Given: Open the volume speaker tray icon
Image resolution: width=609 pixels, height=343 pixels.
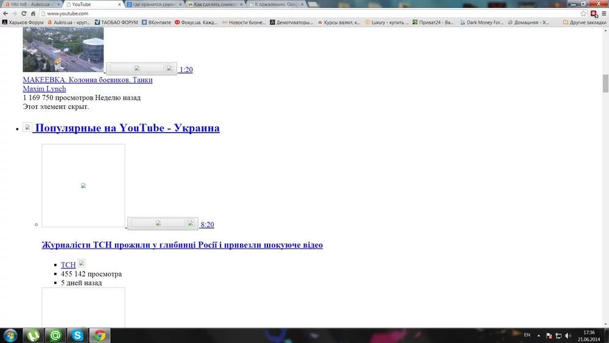Looking at the screenshot, I should tap(568, 336).
